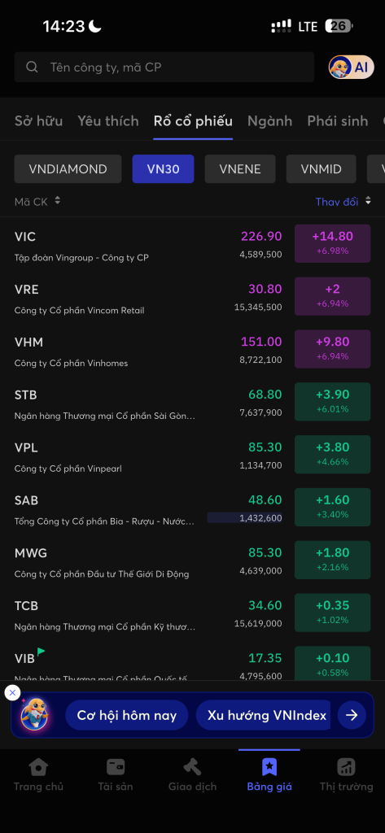
Task: Sort by Thay đổi column arrows
Action: [367, 202]
